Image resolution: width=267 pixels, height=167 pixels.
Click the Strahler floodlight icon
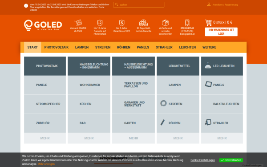pos(208,122)
